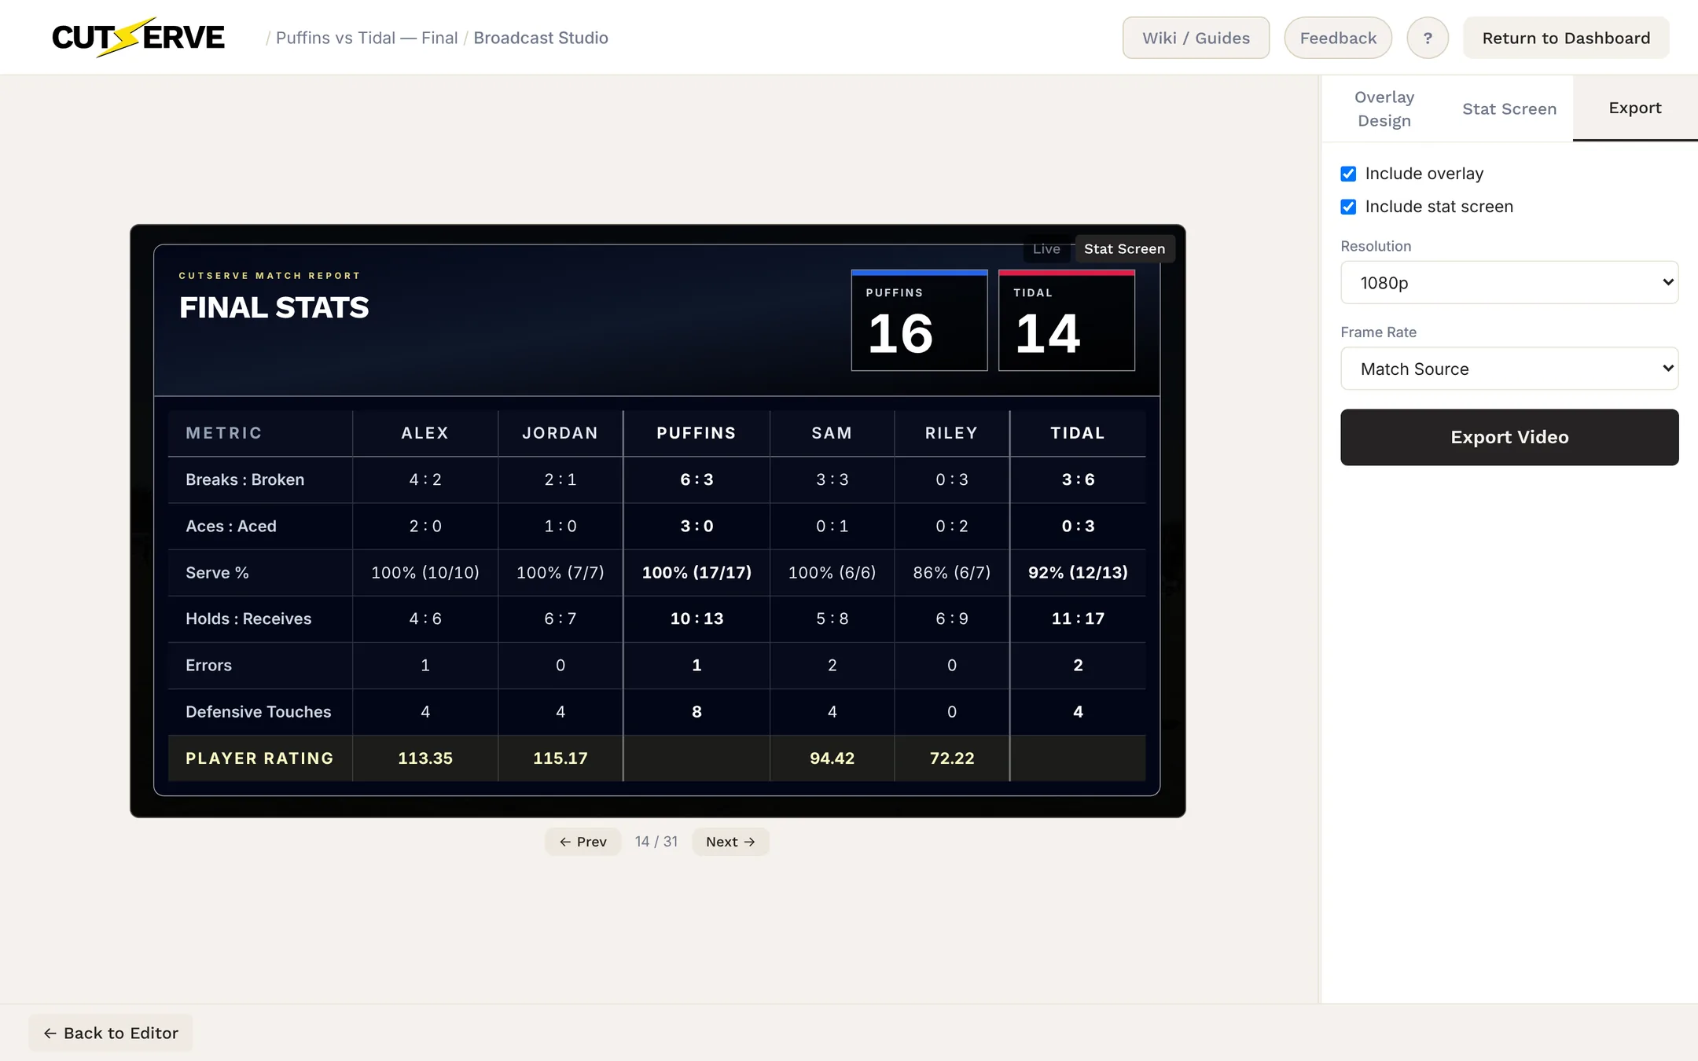The image size is (1698, 1061).
Task: Go to the previous frame with Prev
Action: pyautogui.click(x=583, y=842)
